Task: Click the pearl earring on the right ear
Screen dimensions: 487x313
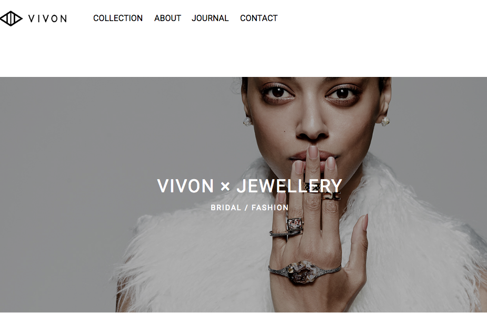Action: [x=385, y=121]
